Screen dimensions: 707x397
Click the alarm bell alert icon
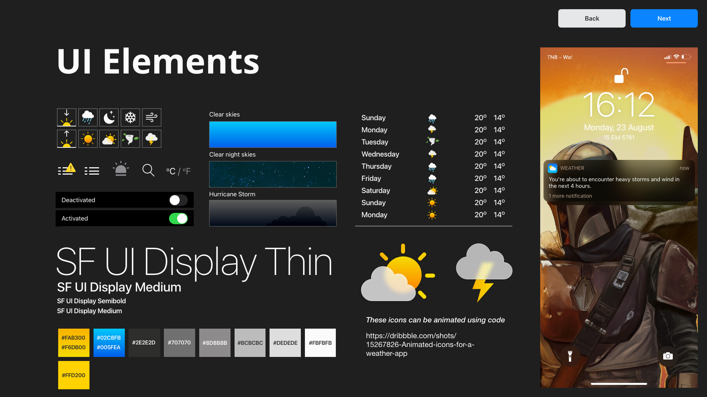click(120, 169)
